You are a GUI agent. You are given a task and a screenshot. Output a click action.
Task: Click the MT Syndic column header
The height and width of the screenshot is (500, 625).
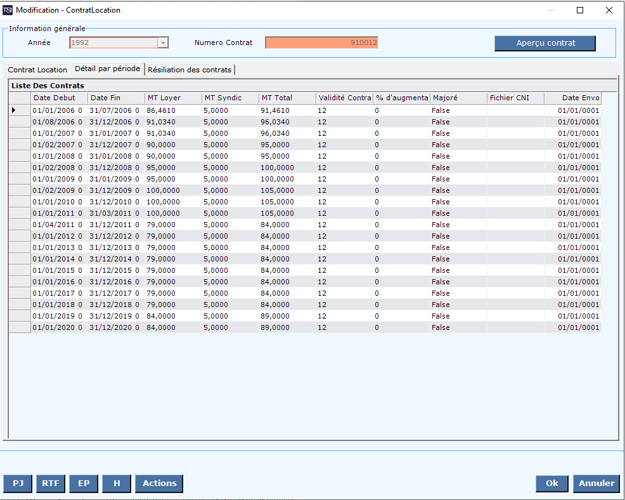pos(230,98)
